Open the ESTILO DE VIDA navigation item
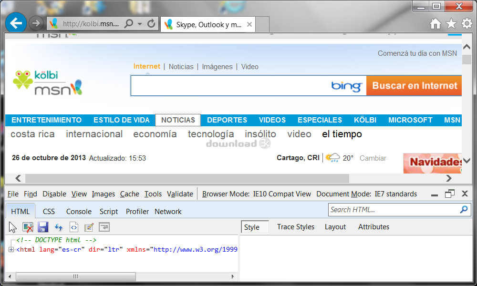This screenshot has width=477, height=286. 121,120
